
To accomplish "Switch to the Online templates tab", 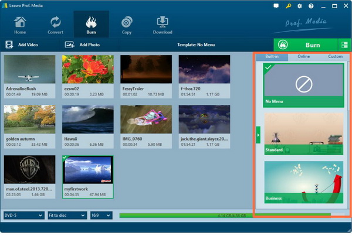I will pyautogui.click(x=303, y=57).
